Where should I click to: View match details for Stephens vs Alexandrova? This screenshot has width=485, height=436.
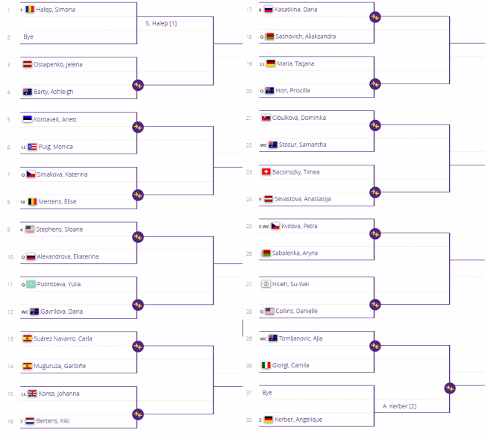click(137, 236)
